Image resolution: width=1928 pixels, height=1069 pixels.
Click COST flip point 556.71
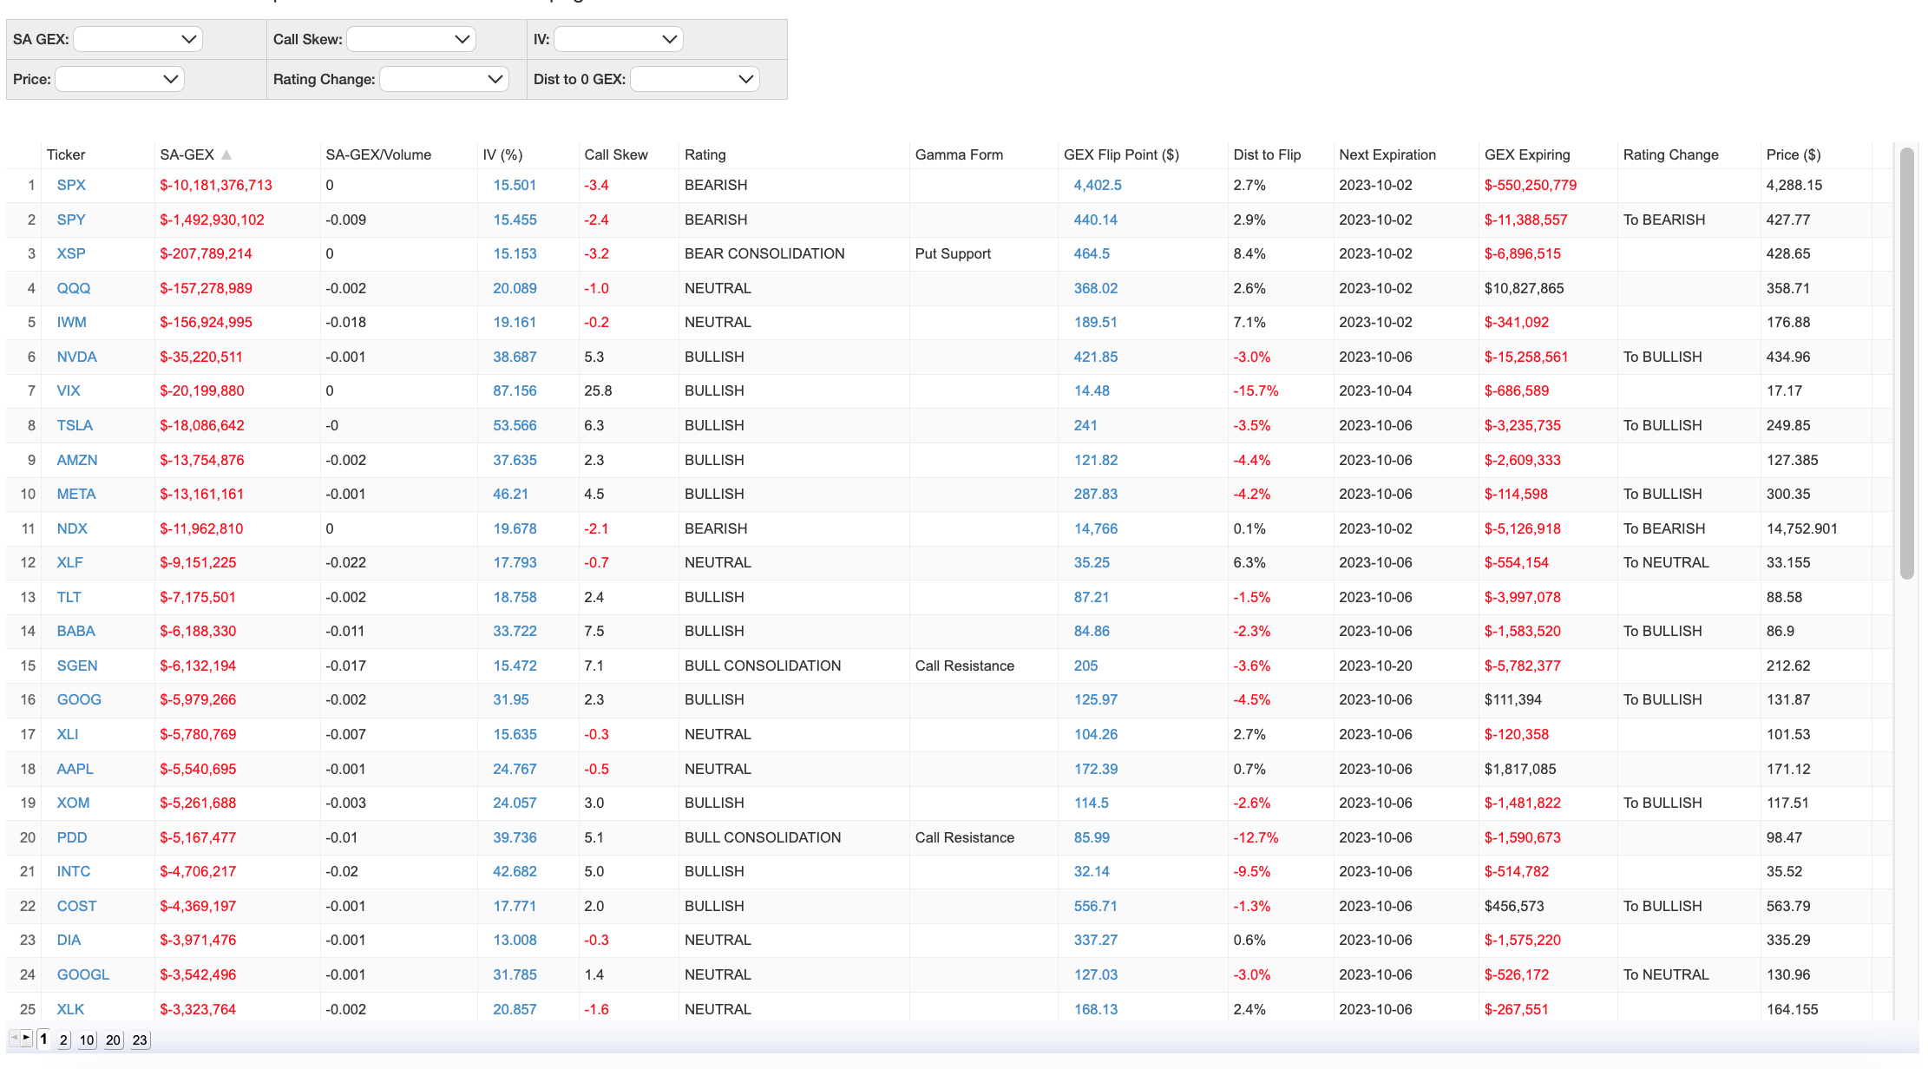pos(1096,906)
